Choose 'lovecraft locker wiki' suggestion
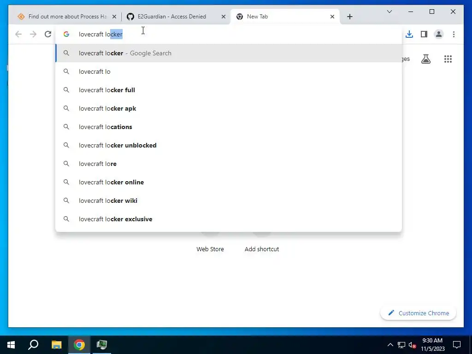Screen dimensions: 472x354 tap(229, 201)
